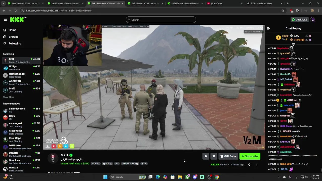322x181 pixels.
Task: Click the video player to play/pause
Action: [154, 87]
